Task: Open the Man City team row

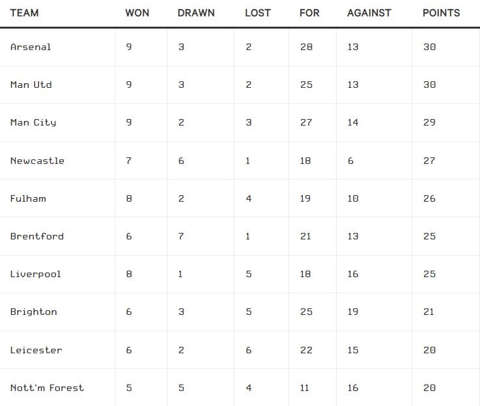Action: 33,122
